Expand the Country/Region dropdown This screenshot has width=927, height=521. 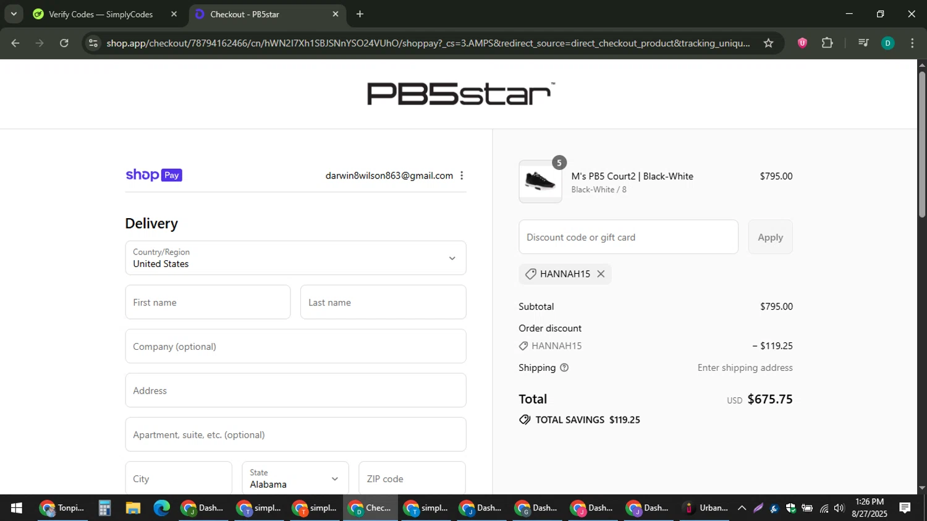pos(295,258)
